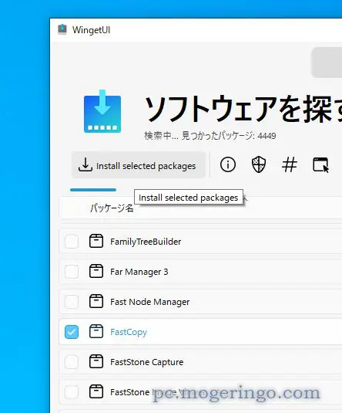The width and height of the screenshot is (342, 413).
Task: Open package details info icon
Action: click(228, 164)
